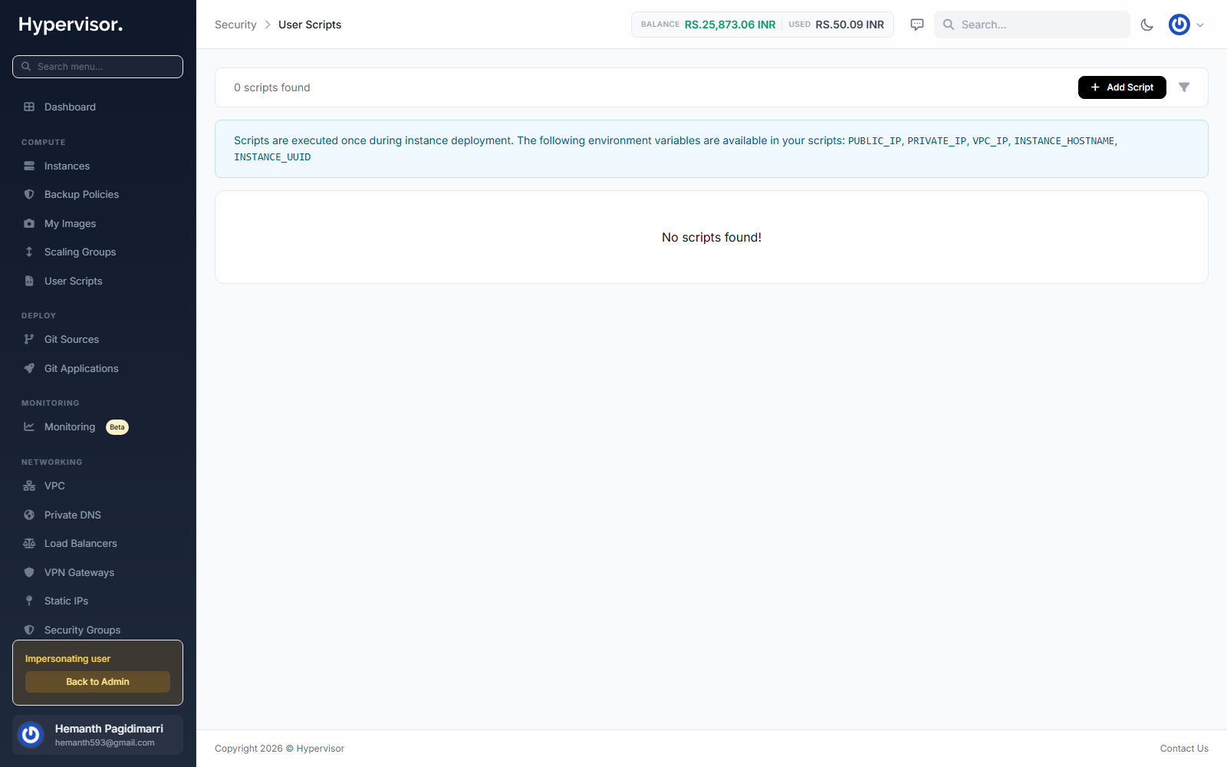Click the top Search field
Screen dimensions: 1227x767
1031,25
